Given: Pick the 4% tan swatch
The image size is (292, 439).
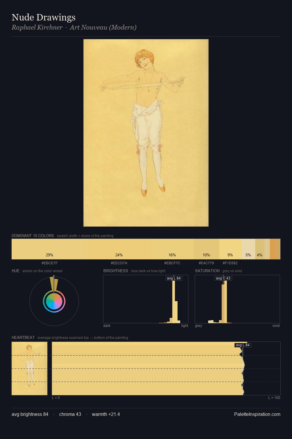Looking at the screenshot, I should point(260,249).
